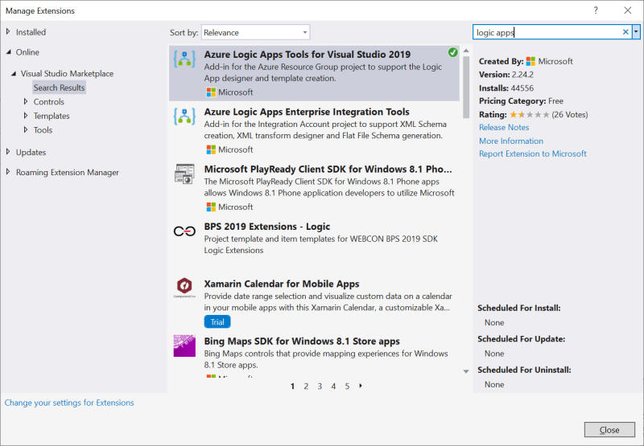Screen dimensions: 644x446
Task: Click the results list scroll up arrow
Action: pyautogui.click(x=466, y=51)
